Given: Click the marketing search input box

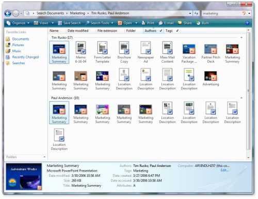Looking at the screenshot, I should [221, 13].
